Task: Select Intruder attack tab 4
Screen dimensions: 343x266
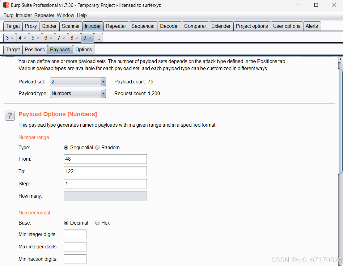Action: click(20, 38)
